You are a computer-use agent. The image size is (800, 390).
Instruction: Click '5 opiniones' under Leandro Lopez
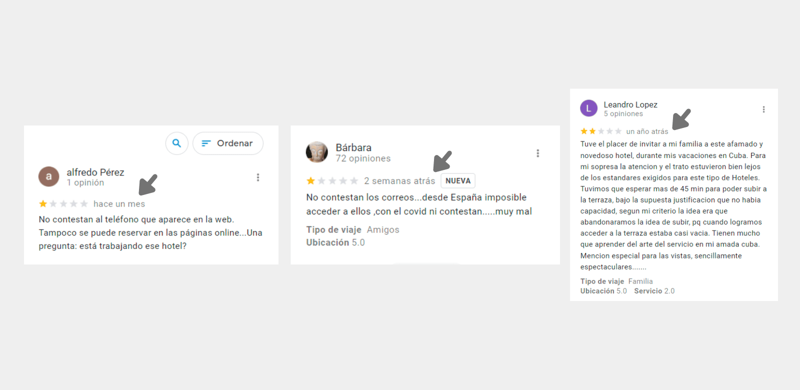tap(623, 114)
